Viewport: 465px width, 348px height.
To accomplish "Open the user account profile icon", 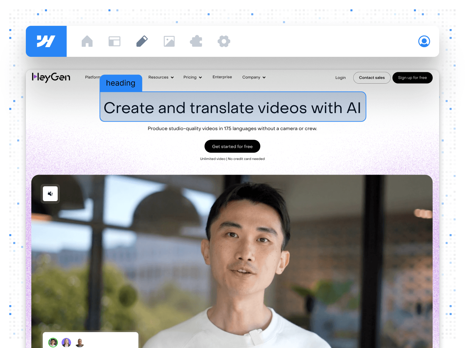I will pos(424,41).
